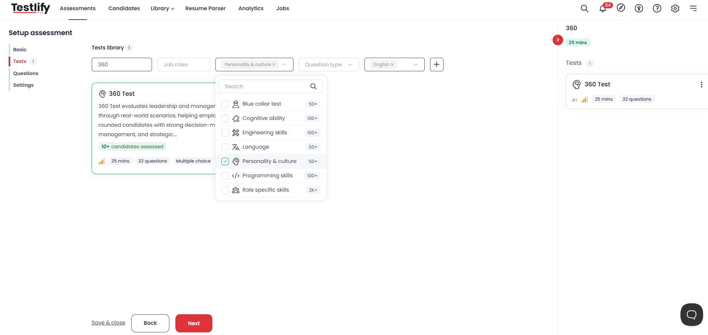
Task: Select Questions setup step
Action: click(x=26, y=73)
